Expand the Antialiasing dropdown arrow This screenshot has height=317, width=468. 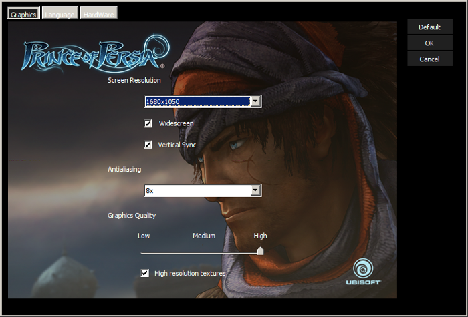point(255,190)
